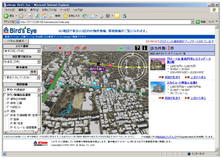Click the green mountain terrain icon
The image size is (222, 158).
[x=121, y=48]
